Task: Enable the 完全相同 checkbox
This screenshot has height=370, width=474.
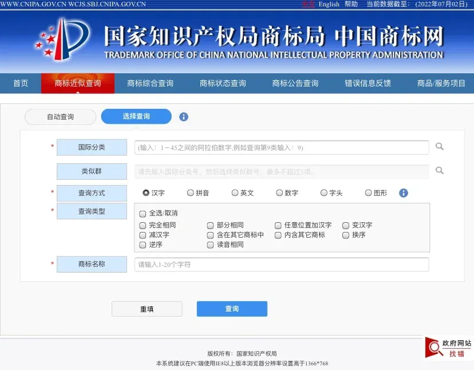Action: pyautogui.click(x=143, y=226)
